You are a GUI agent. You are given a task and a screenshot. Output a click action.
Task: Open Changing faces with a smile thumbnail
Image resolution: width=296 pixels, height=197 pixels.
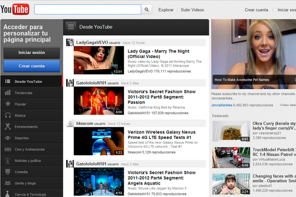click(231, 184)
